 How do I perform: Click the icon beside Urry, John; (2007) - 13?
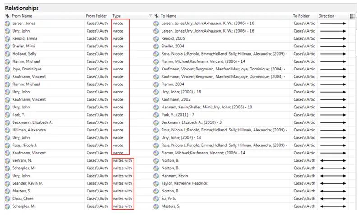[156, 138]
